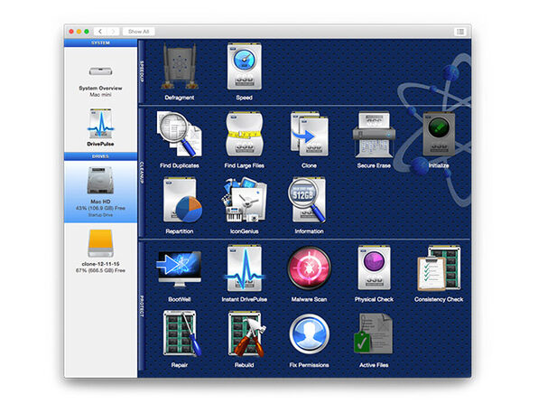Screen dimensions: 538x404
Task: Go forward with the toolbar arrow
Action: click(x=113, y=32)
